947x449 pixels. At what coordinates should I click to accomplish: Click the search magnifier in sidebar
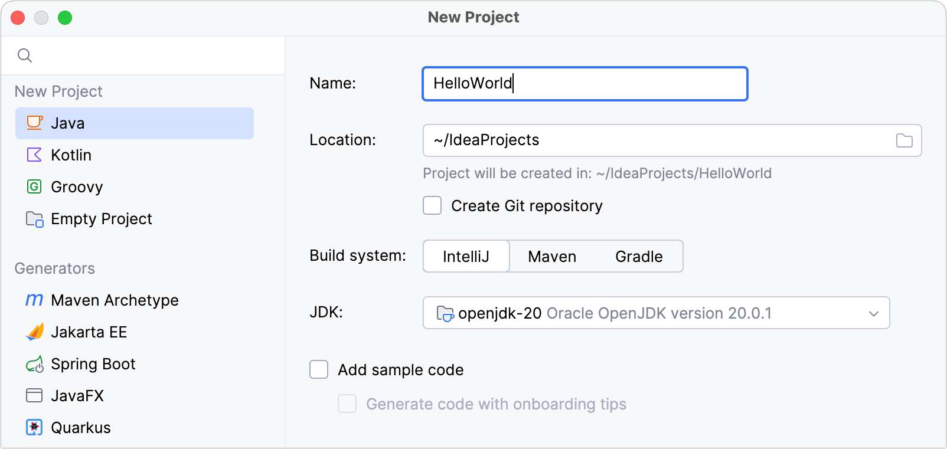pyautogui.click(x=25, y=55)
